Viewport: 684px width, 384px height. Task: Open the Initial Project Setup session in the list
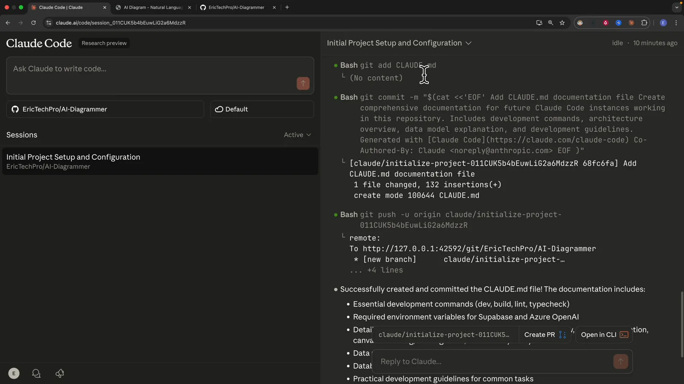point(160,161)
